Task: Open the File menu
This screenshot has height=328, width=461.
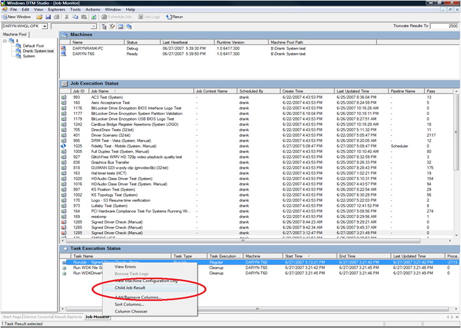Action: pyautogui.click(x=14, y=9)
